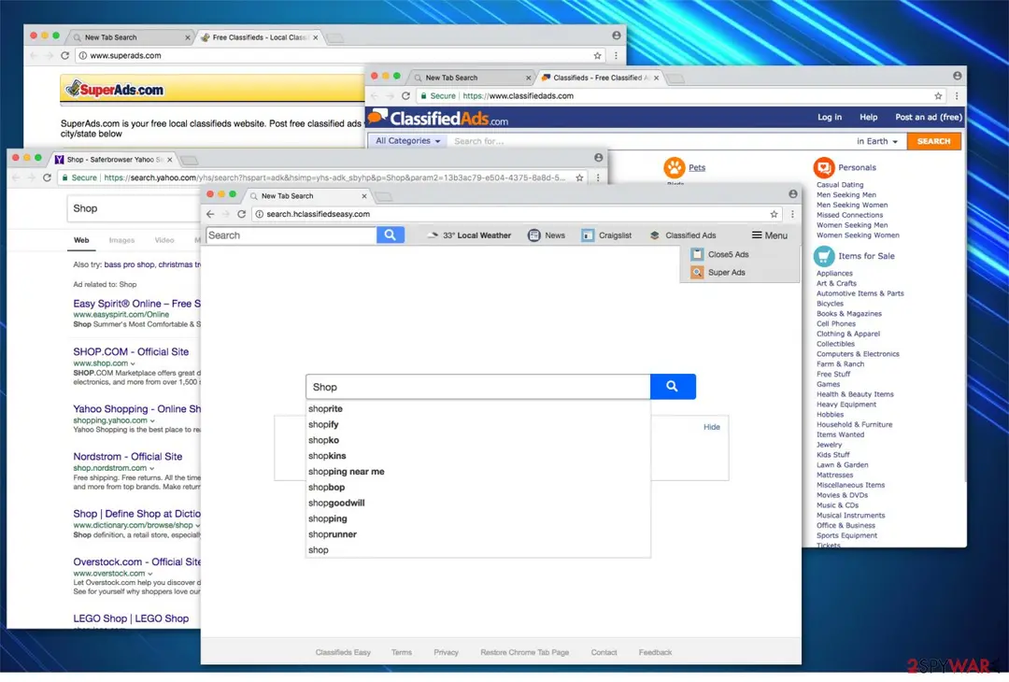Open the News toolbar shortcut
Image resolution: width=1009 pixels, height=682 pixels.
[547, 235]
